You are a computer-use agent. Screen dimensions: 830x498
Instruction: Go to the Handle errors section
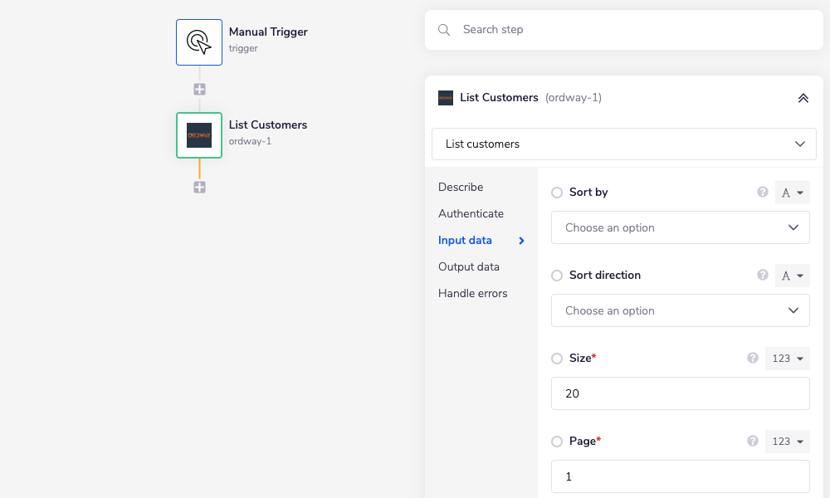pos(473,293)
